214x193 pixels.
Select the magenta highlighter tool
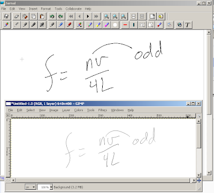pyautogui.click(x=106, y=25)
